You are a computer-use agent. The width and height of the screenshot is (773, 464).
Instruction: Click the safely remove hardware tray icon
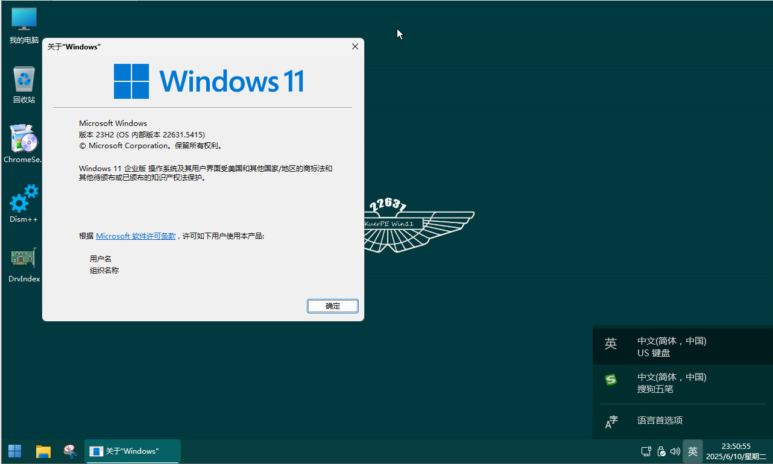(661, 451)
